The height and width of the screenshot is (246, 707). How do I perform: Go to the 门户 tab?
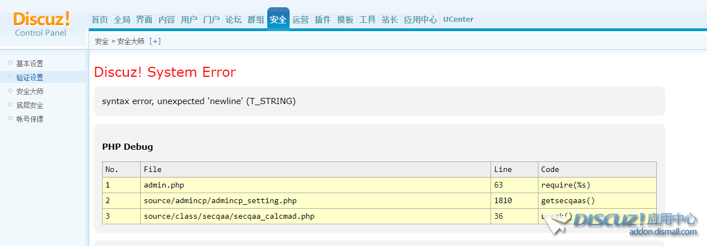coord(211,19)
